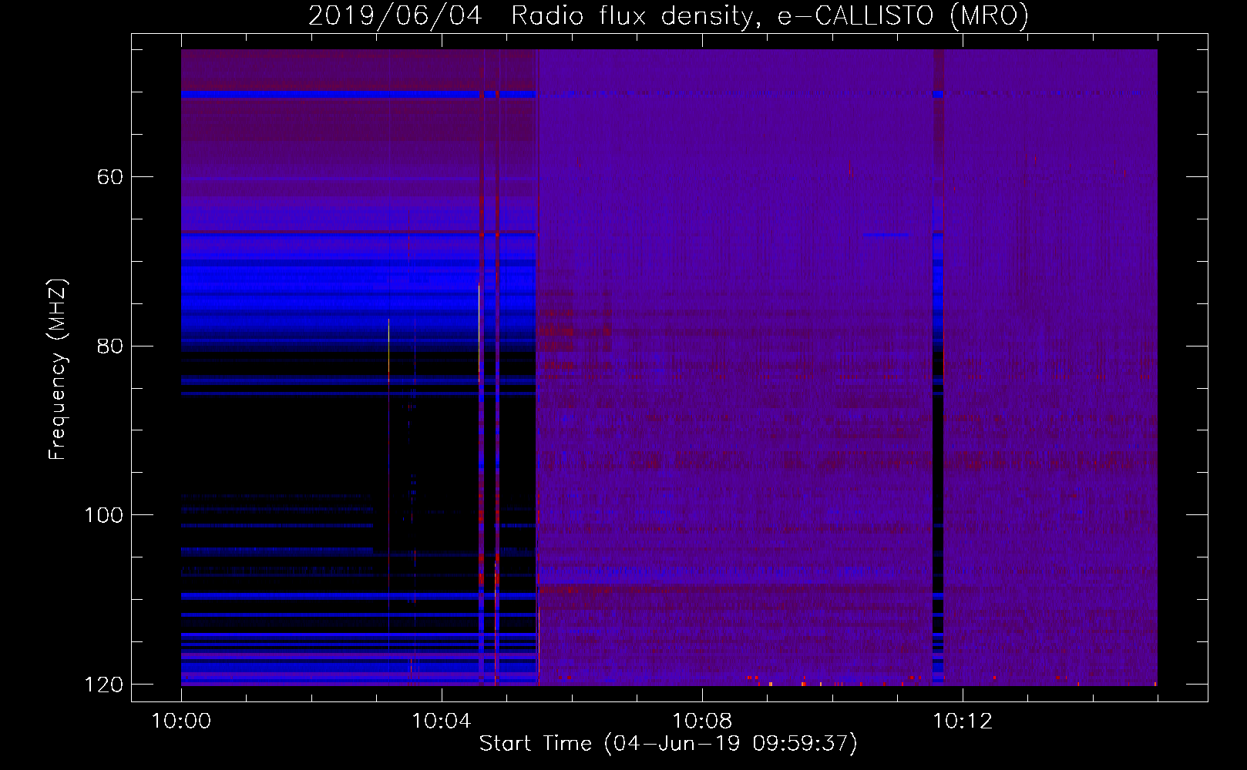Click the 10:04 time tick label

pos(442,721)
